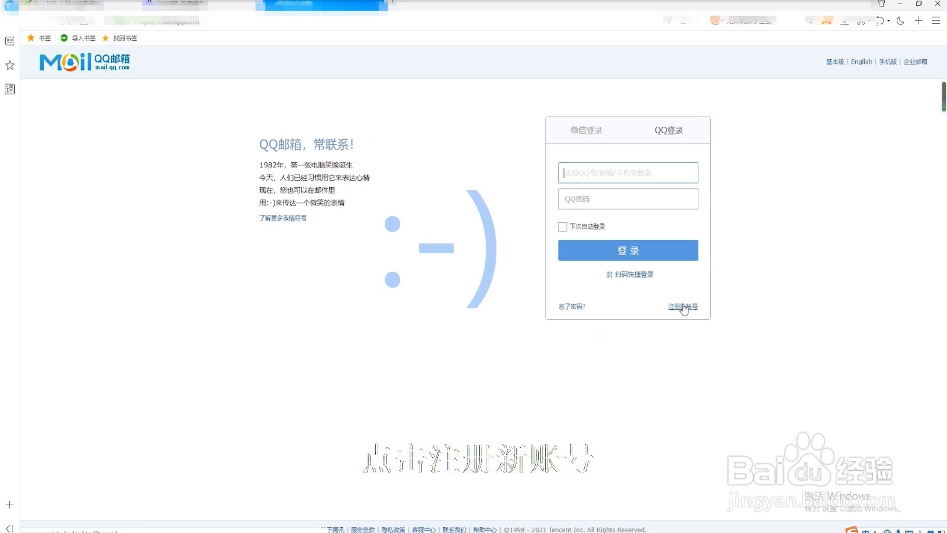Focus the QQ号/邮箱/手机号 account field
Viewport: 947px width, 533px height.
pyautogui.click(x=628, y=173)
